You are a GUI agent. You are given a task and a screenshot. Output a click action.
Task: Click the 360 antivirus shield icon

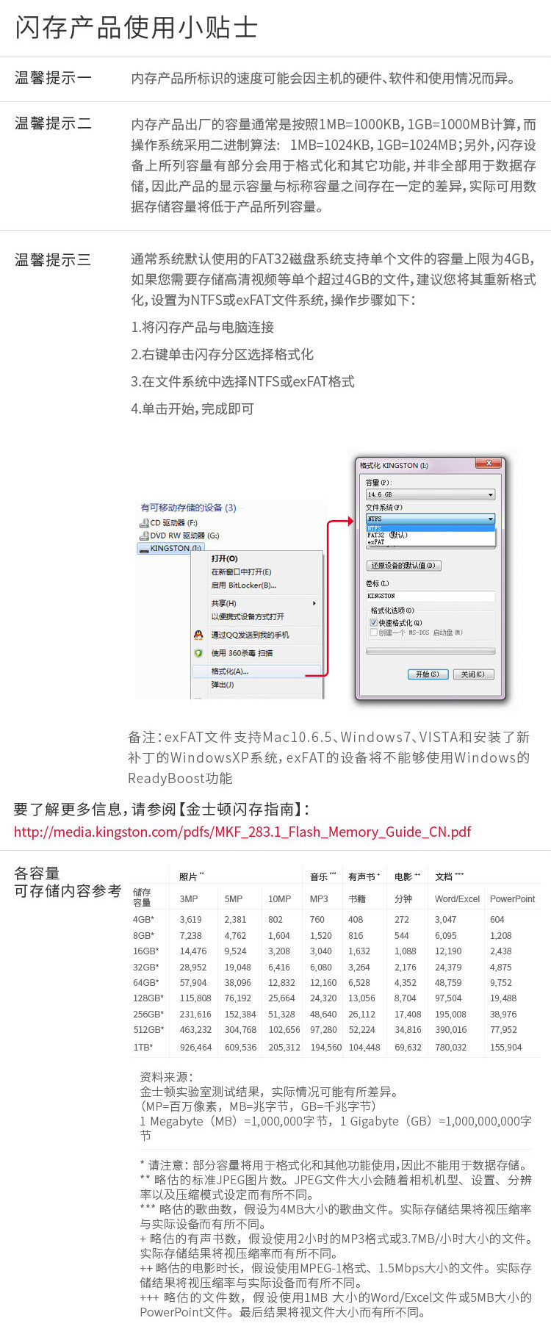click(x=198, y=653)
